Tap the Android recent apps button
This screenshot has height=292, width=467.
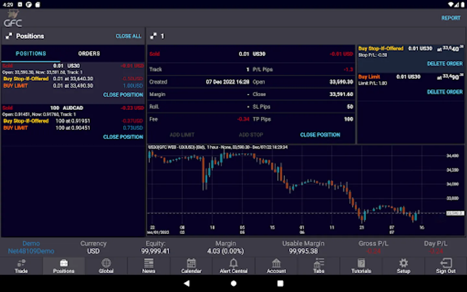click(280, 283)
